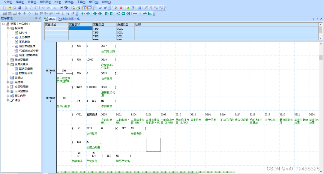Click the Compile All double-check icon
The width and height of the screenshot is (324, 174).
click(x=105, y=8)
